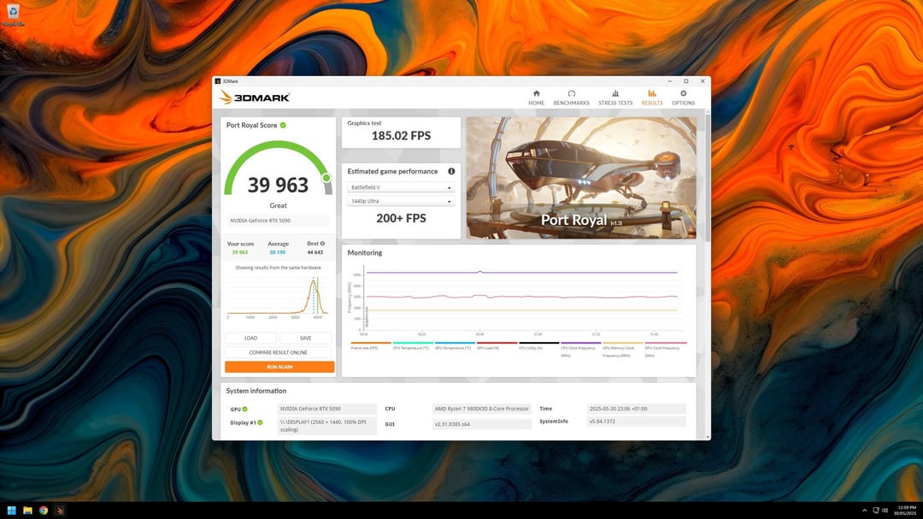The image size is (923, 519).
Task: Click the NVIDIA GeForce RTX 5090 label under score
Action: (x=278, y=221)
